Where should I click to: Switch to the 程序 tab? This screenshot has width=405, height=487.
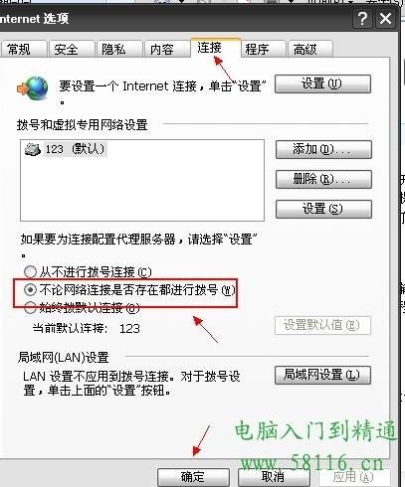pos(263,50)
